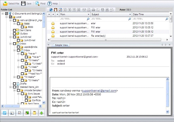Select the Drafts folder in tree

click(23, 83)
